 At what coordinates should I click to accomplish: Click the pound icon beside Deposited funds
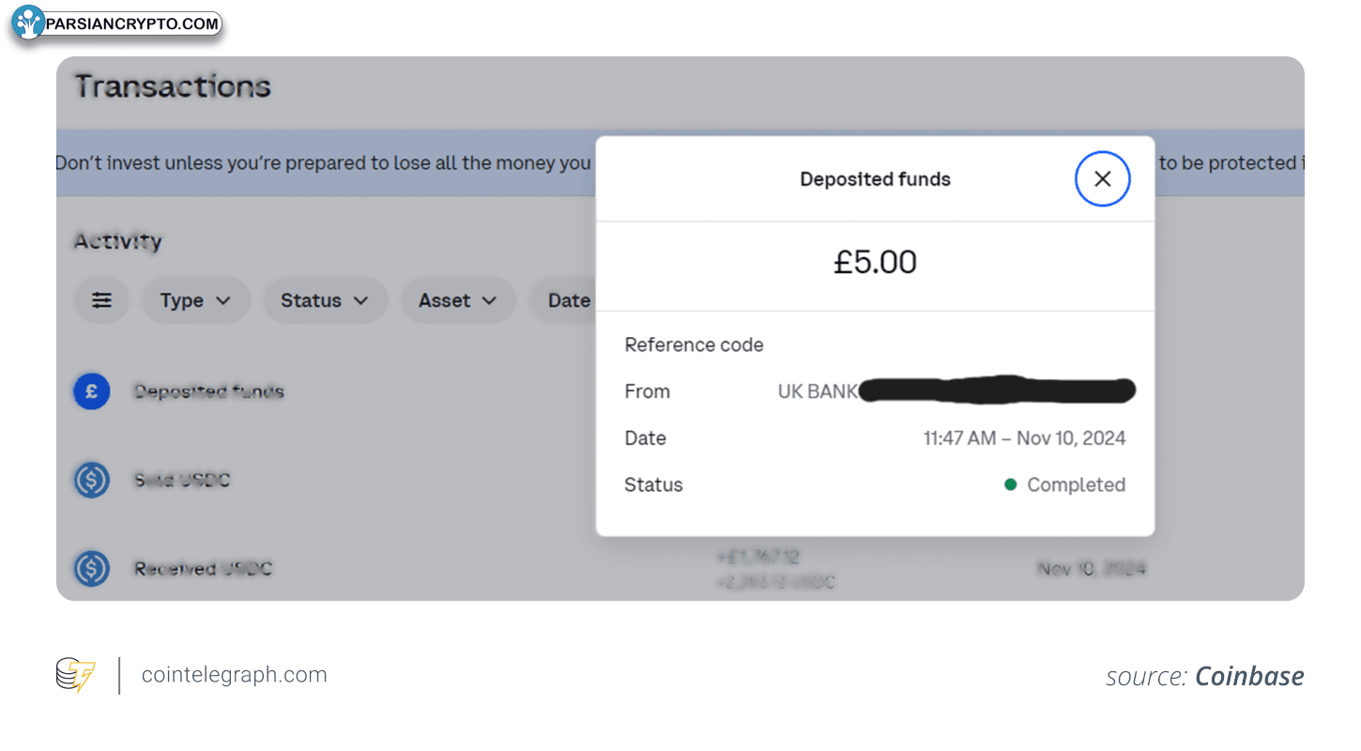[x=92, y=391]
